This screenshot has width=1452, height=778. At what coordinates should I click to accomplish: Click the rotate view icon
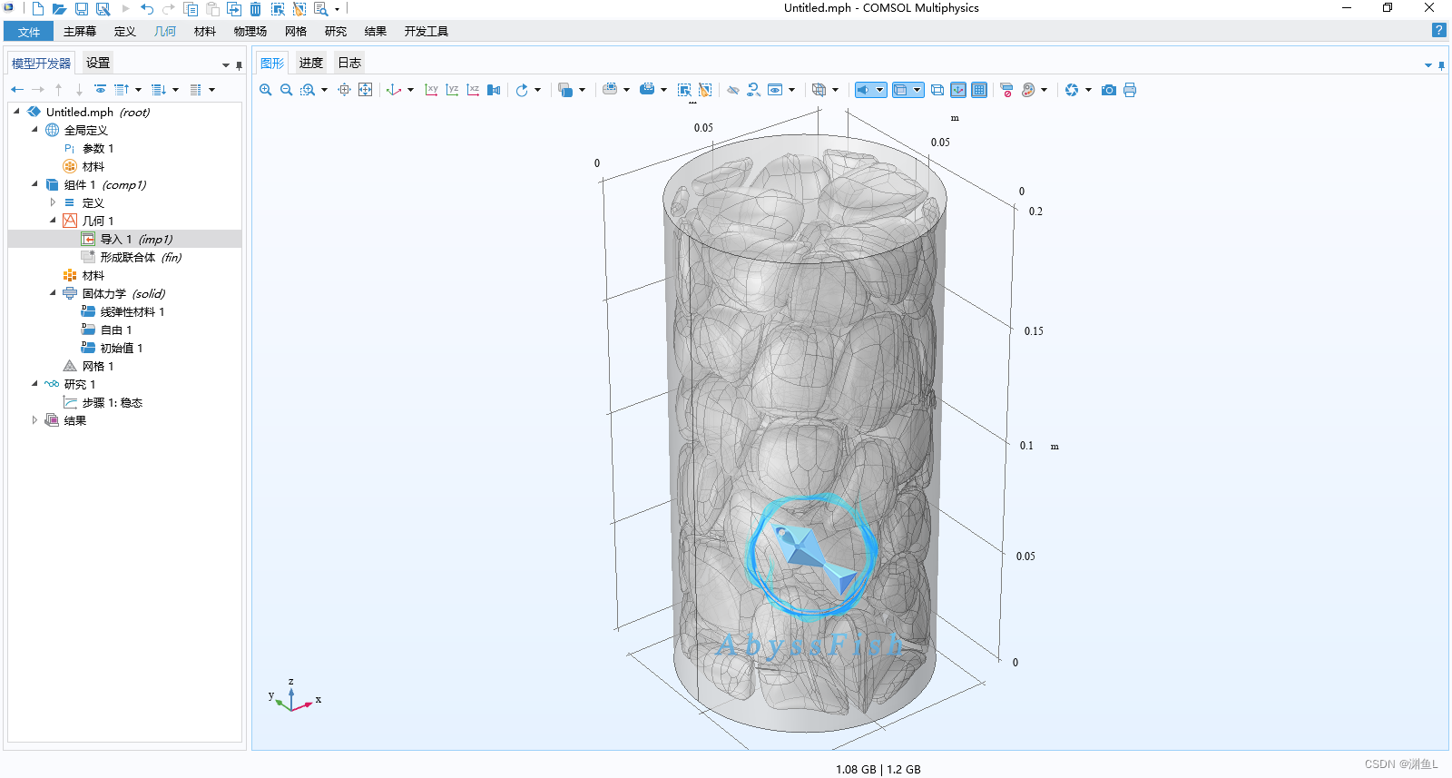click(x=522, y=90)
